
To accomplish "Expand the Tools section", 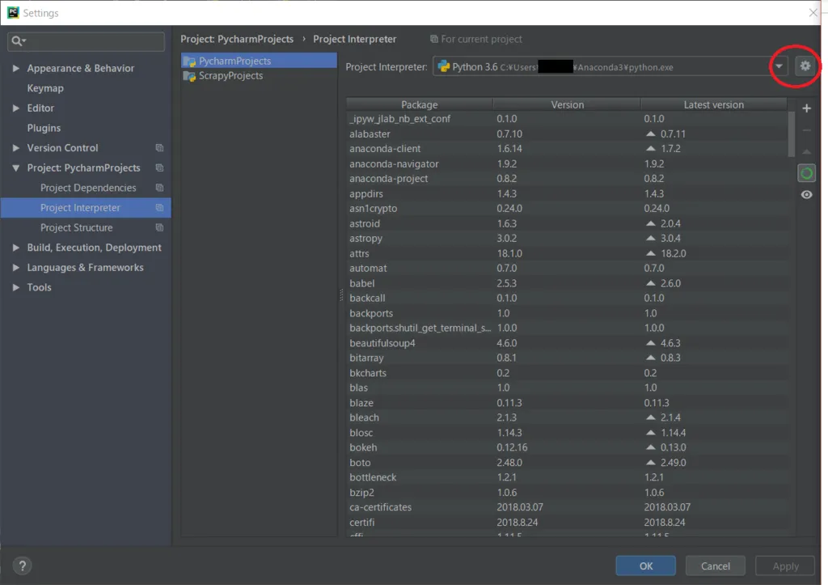I will pos(16,287).
